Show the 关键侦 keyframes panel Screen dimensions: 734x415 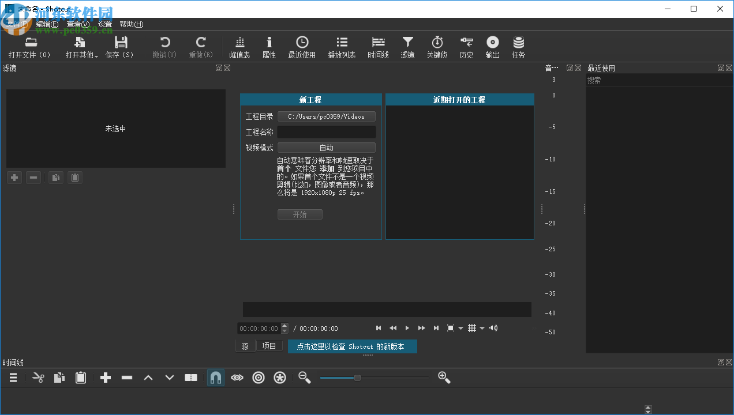437,46
